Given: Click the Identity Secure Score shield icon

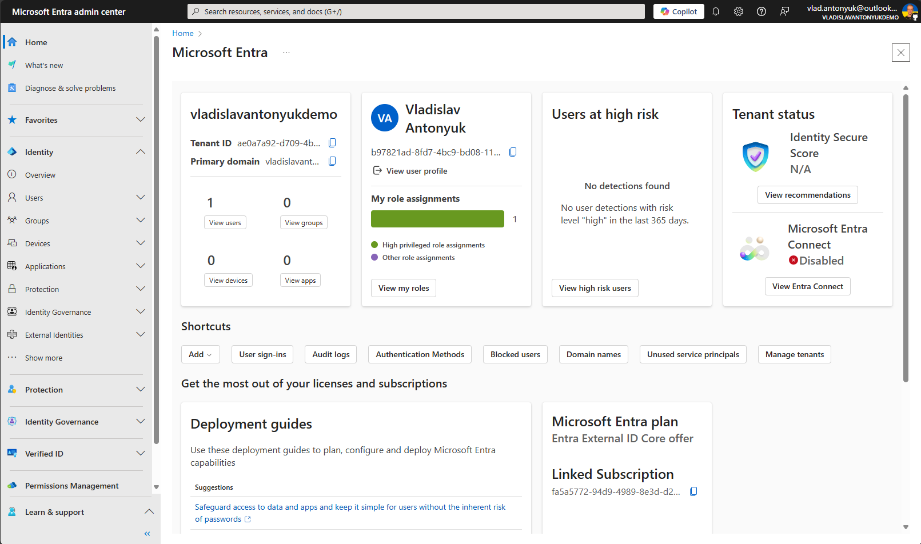Looking at the screenshot, I should coord(755,156).
